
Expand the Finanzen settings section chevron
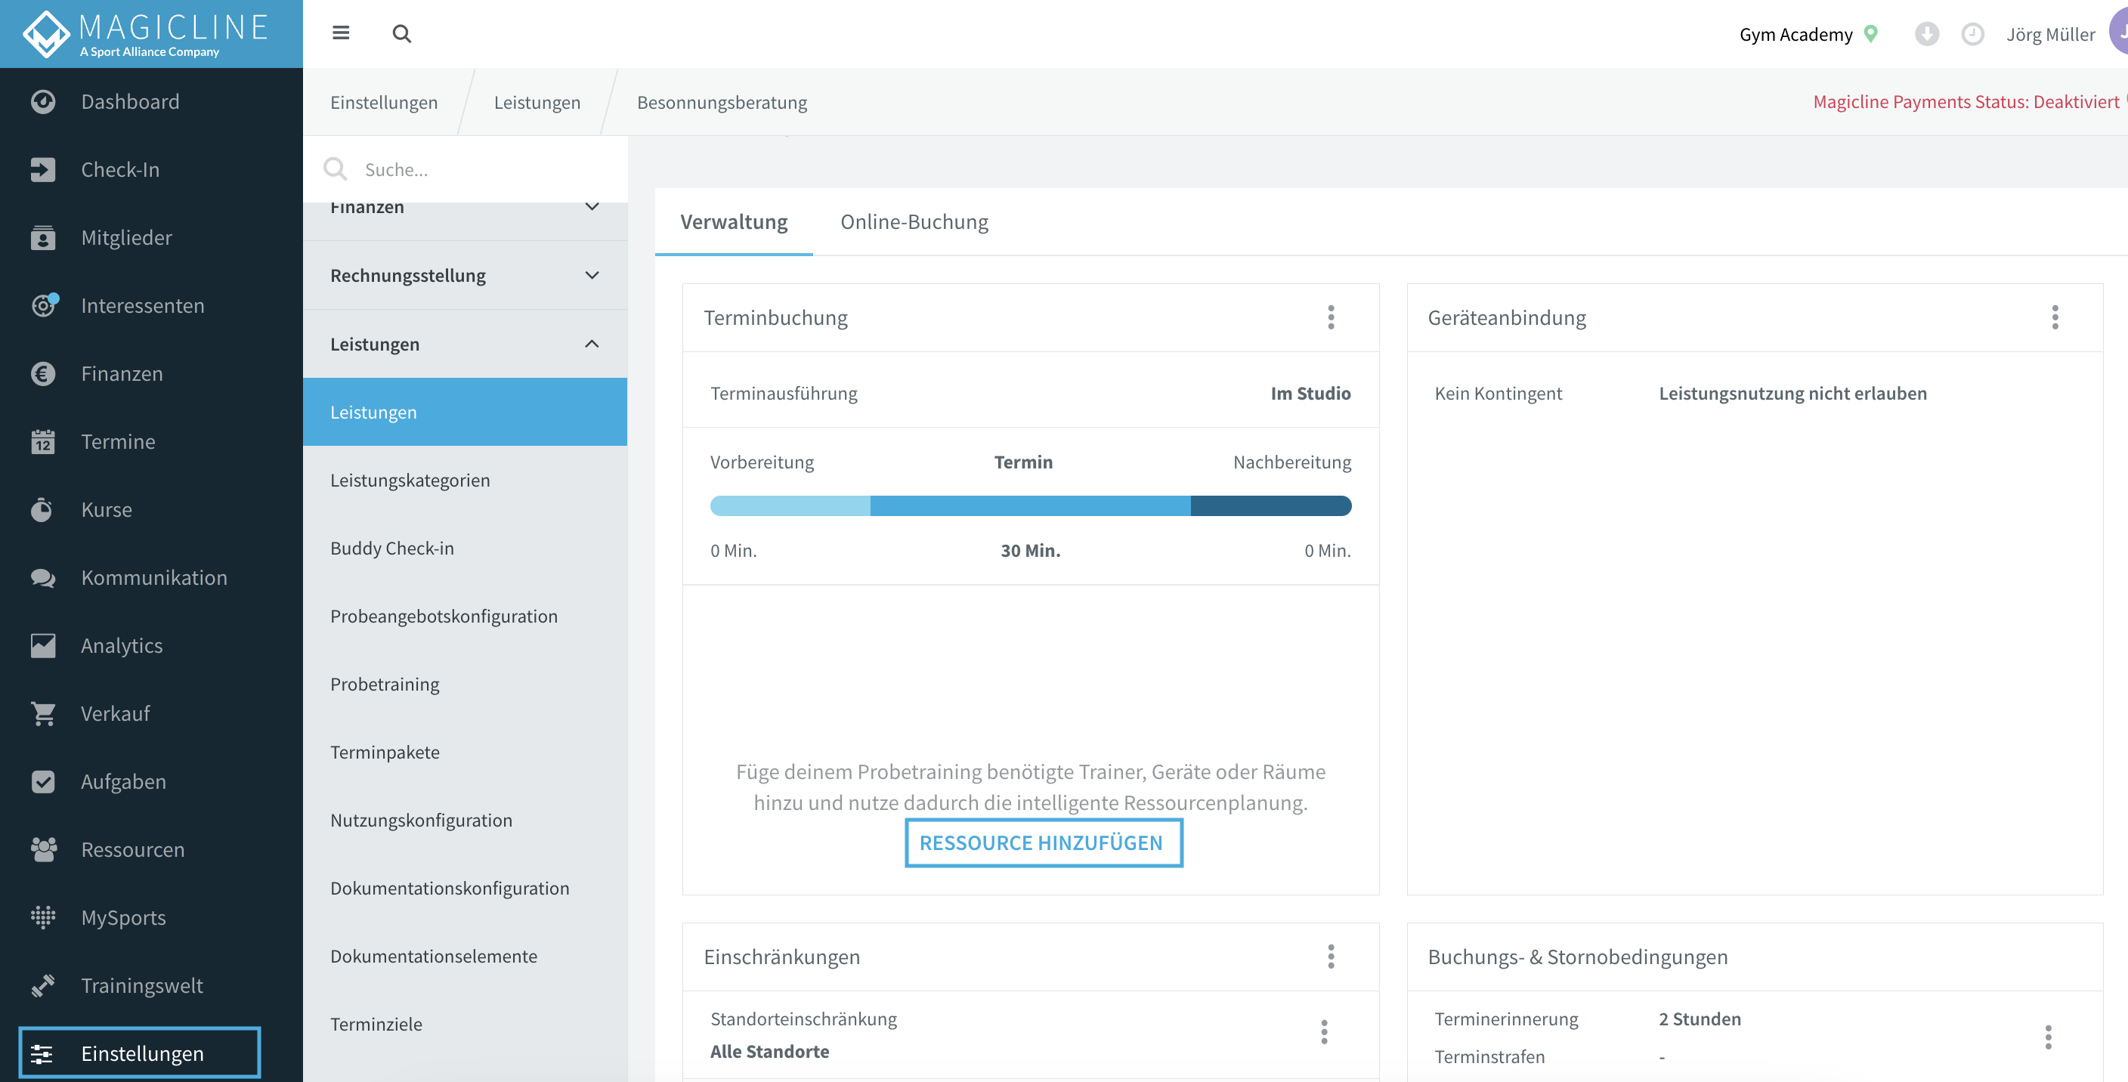coord(592,206)
